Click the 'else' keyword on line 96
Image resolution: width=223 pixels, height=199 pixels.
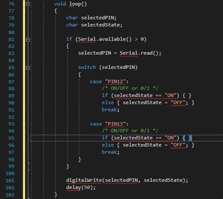click(108, 145)
